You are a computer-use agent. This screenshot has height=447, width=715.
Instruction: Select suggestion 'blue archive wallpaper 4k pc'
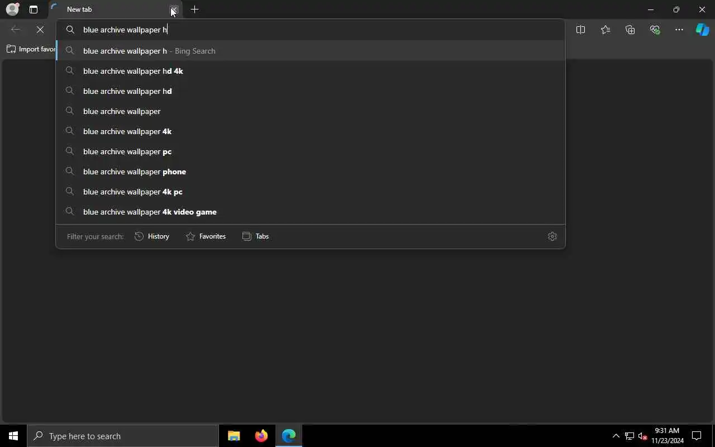[x=311, y=192]
